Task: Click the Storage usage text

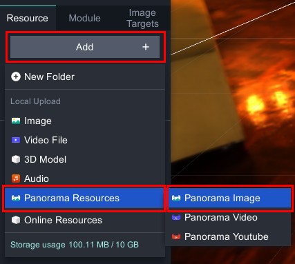Action: [75, 245]
